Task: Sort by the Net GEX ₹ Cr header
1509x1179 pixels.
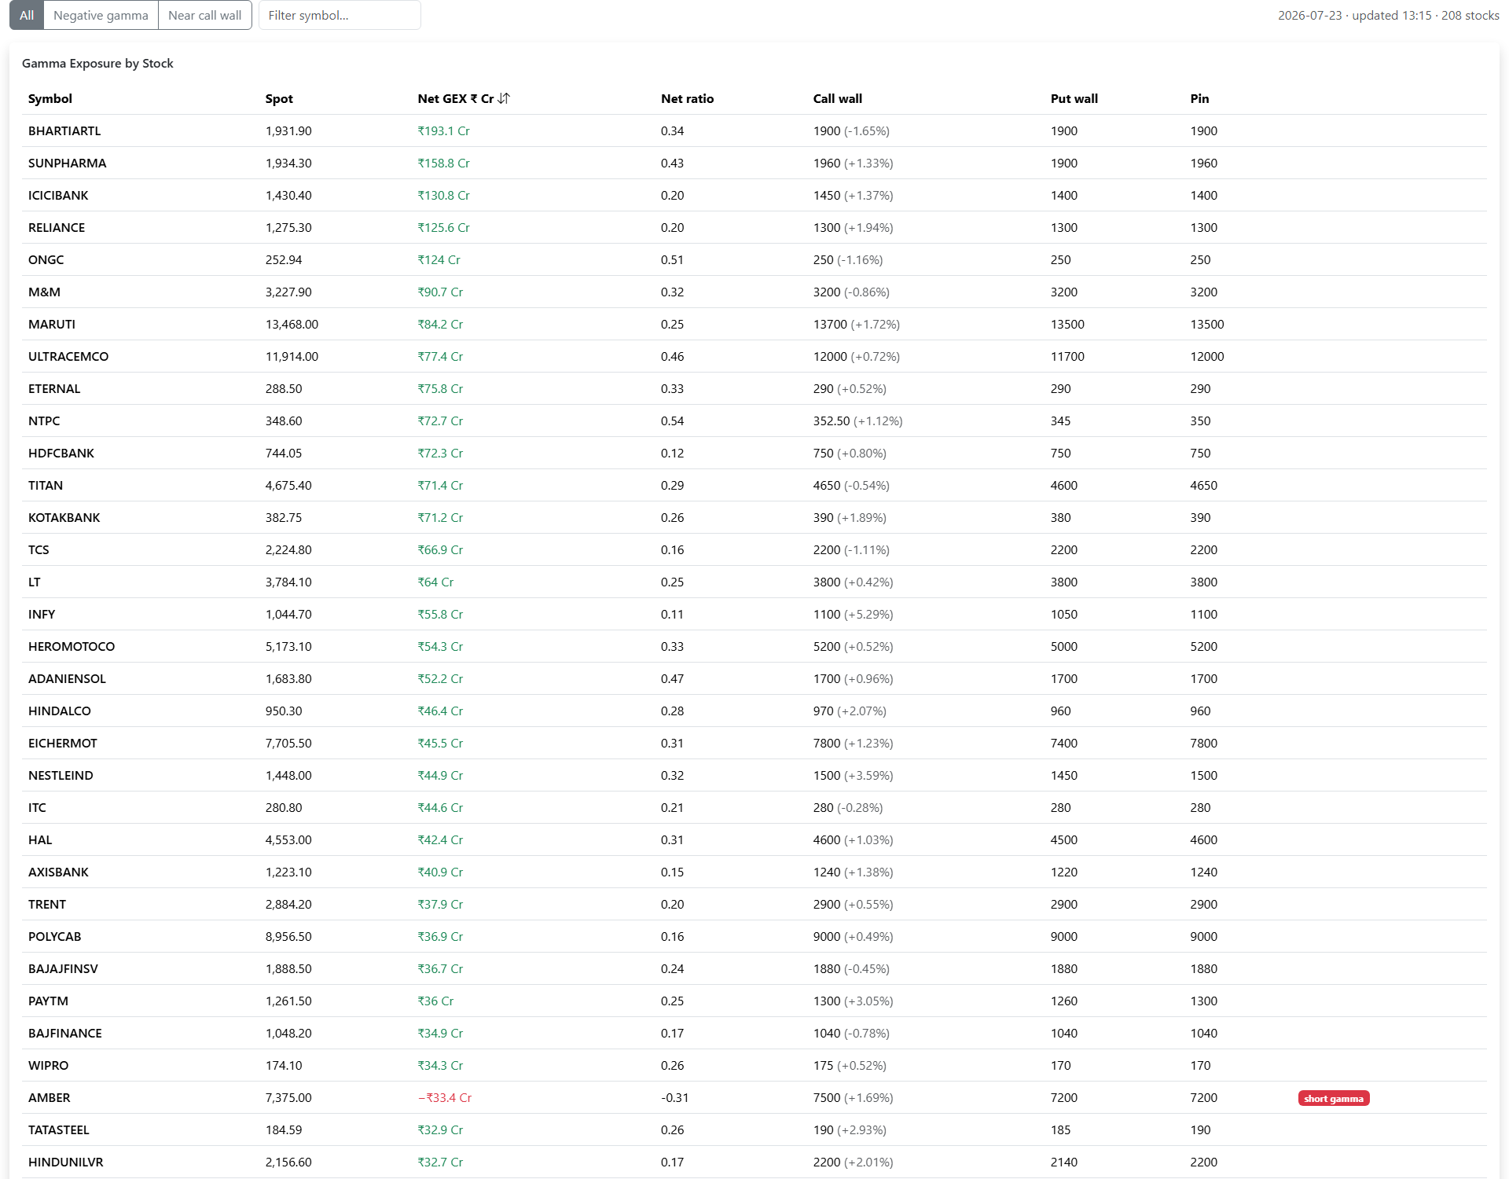Action: [456, 98]
